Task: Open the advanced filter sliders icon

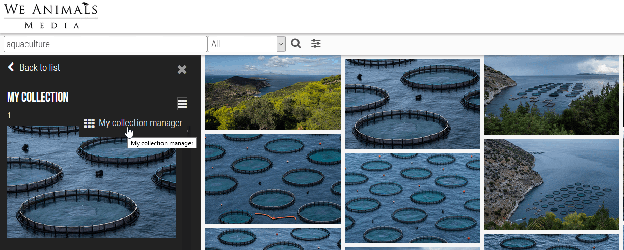Action: coord(316,44)
